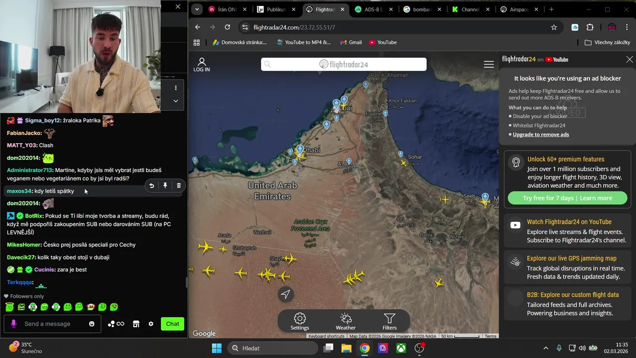Close the Flightradar24 browser tab
Viewport: 636px width, 358px height.
click(342, 9)
